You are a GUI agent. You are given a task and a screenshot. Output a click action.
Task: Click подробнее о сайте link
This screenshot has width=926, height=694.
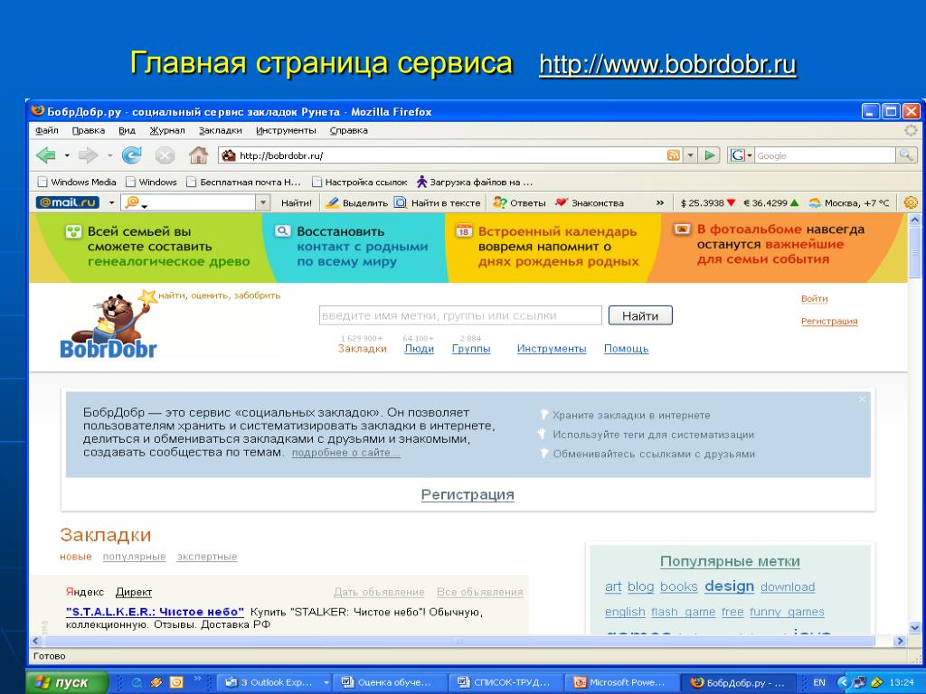tap(346, 453)
